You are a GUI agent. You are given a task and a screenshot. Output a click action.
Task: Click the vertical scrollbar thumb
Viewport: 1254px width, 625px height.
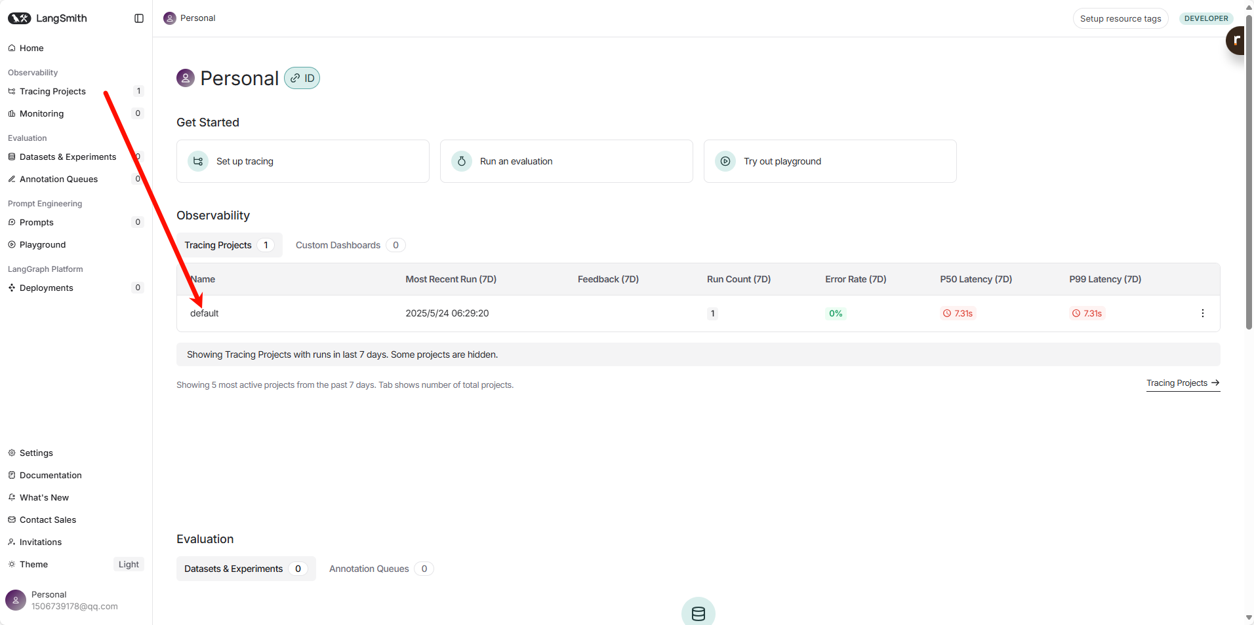pyautogui.click(x=1249, y=172)
